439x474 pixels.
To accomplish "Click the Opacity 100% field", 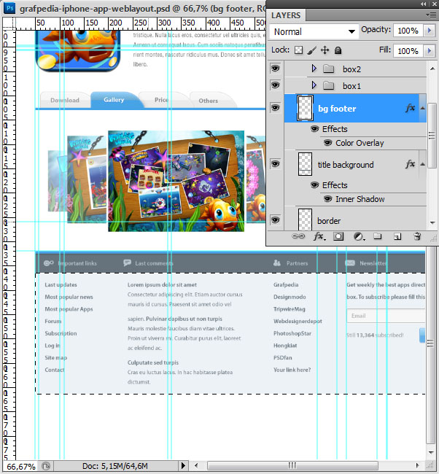I will (408, 31).
